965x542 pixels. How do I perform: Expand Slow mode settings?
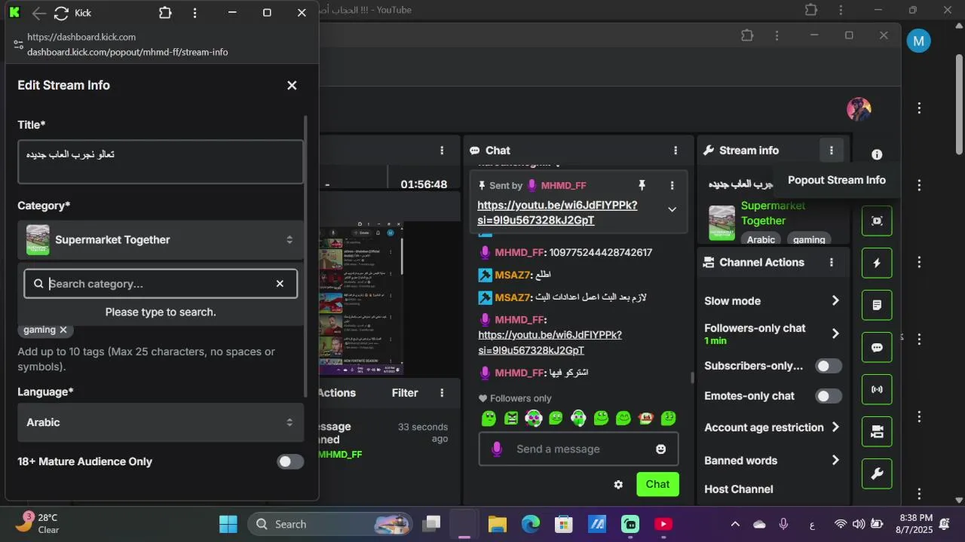coord(835,301)
